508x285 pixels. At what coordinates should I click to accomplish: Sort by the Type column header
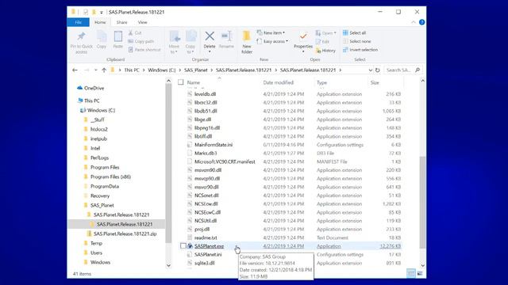[321, 82]
